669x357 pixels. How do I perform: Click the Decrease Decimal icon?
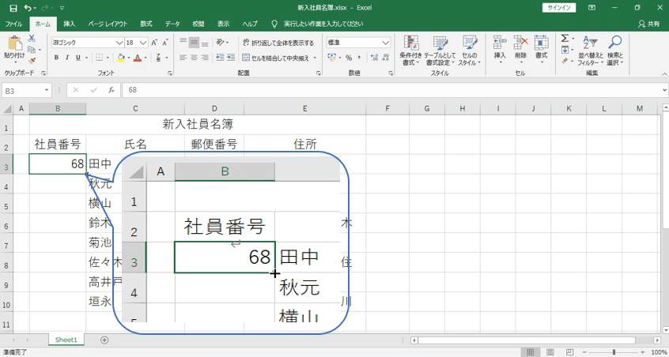coord(385,58)
